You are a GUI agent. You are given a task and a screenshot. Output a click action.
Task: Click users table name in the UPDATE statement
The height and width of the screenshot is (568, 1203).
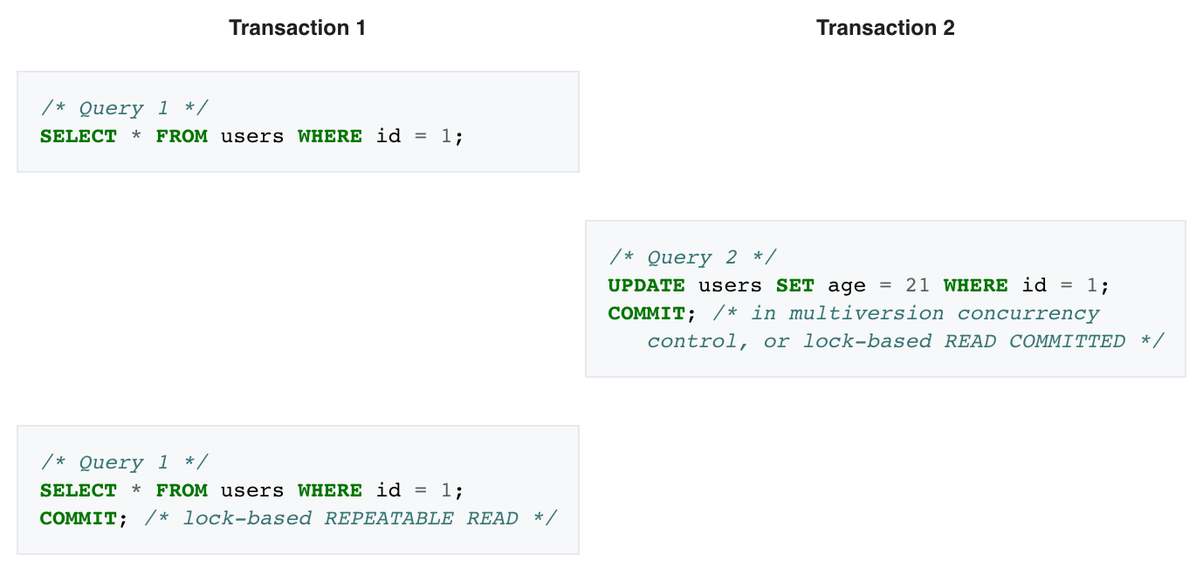731,285
